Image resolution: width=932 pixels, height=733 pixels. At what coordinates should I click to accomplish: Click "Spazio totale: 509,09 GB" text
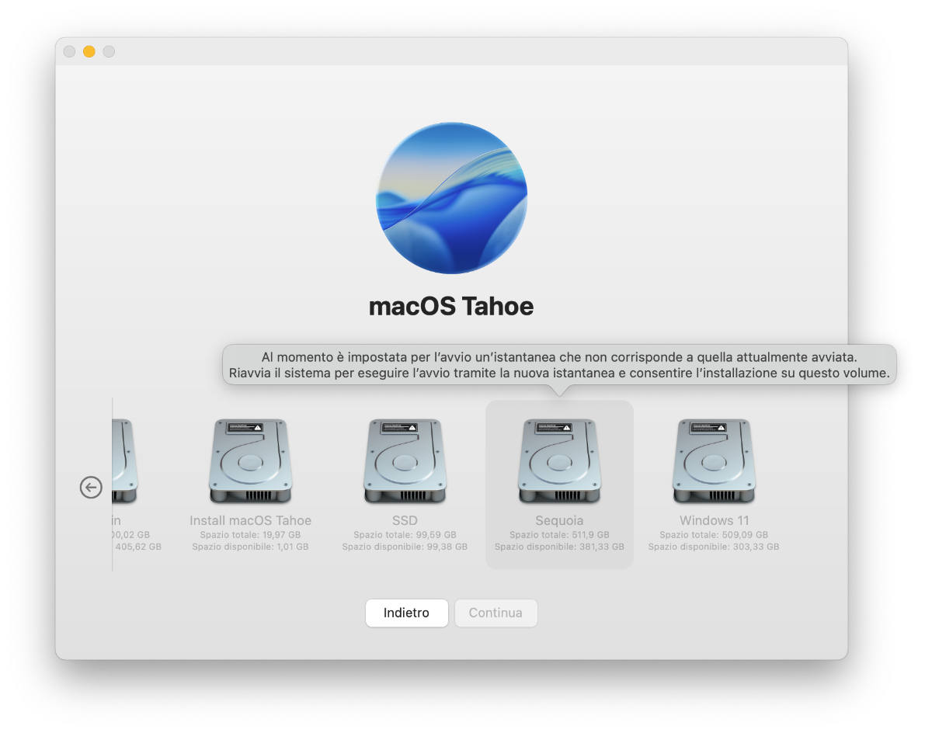click(x=714, y=535)
